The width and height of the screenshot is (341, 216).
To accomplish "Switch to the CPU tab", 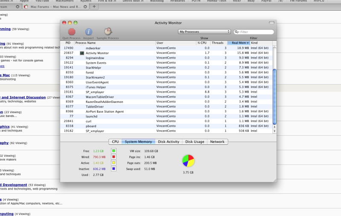I will (115, 142).
